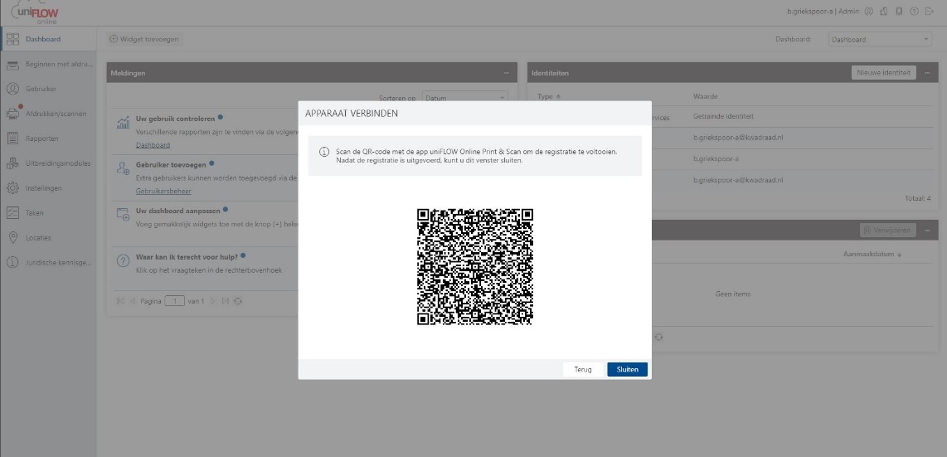The image size is (947, 457).
Task: Click the Uitbreidingsmodules blocks icon
Action: (12, 163)
